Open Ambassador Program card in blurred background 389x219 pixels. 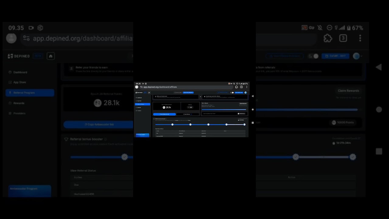[x=30, y=191]
